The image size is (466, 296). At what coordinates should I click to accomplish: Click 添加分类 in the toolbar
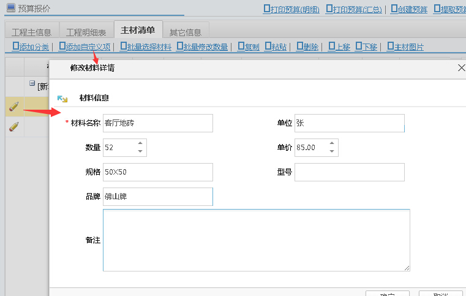click(x=31, y=47)
